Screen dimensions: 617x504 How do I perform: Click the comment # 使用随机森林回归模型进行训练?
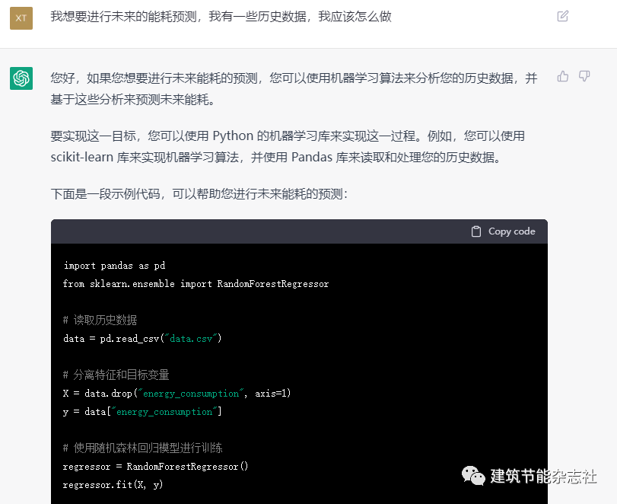[143, 448]
